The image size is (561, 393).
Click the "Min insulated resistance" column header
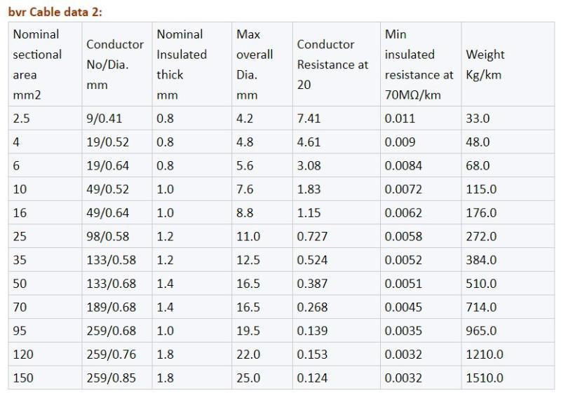click(419, 64)
